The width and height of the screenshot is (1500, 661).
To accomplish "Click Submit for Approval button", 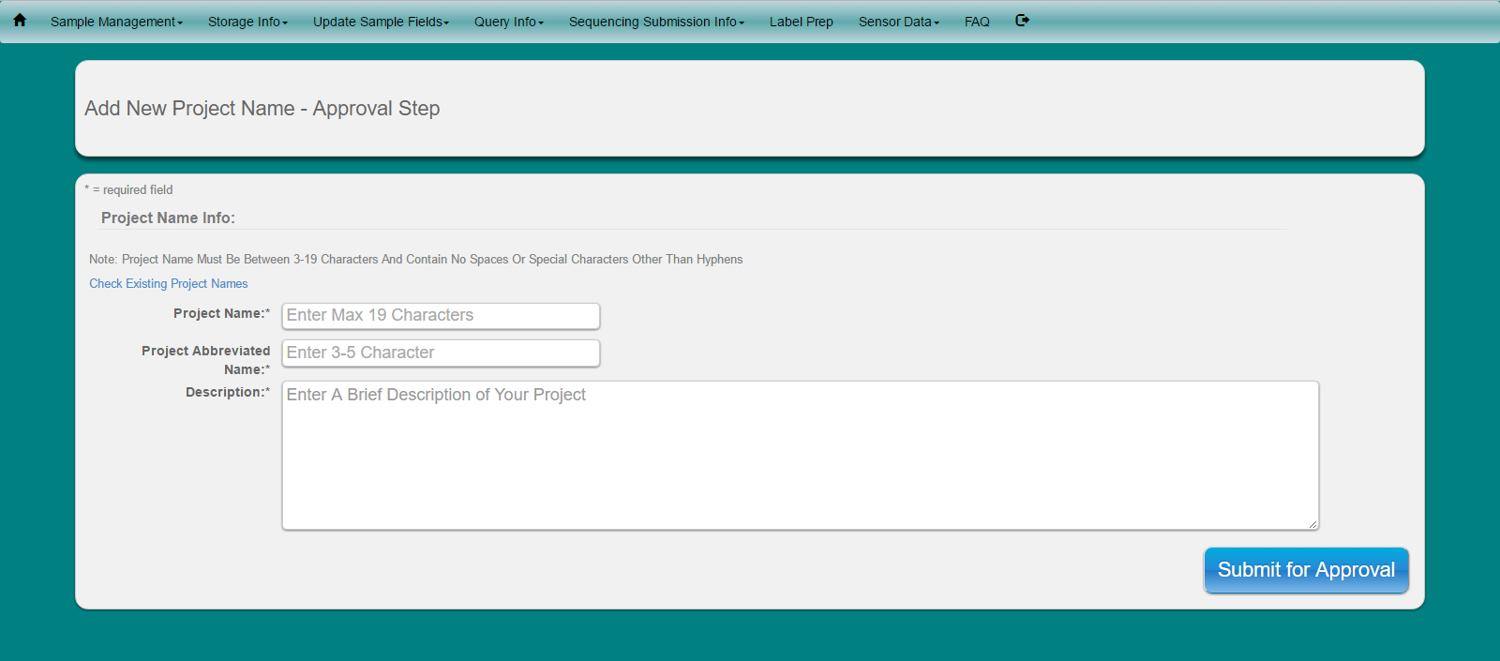I will [x=1306, y=570].
